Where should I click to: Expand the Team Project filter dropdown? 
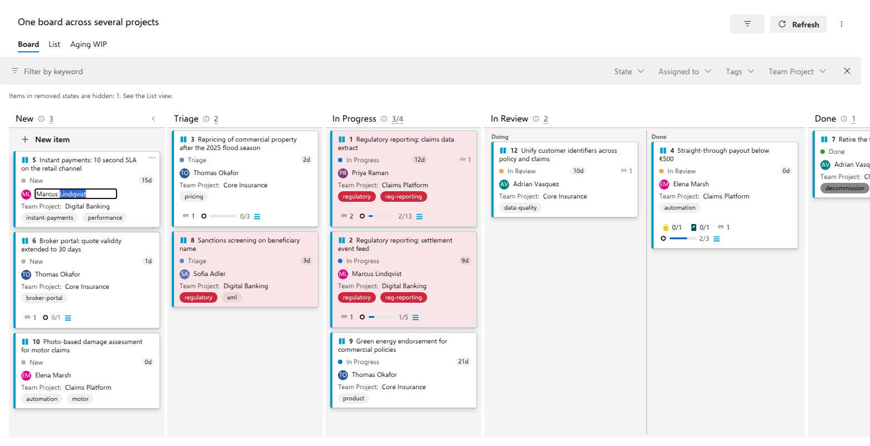(x=797, y=71)
